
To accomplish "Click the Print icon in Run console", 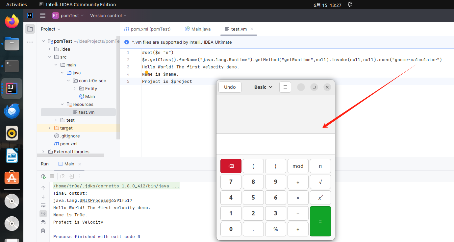I will click(x=43, y=222).
